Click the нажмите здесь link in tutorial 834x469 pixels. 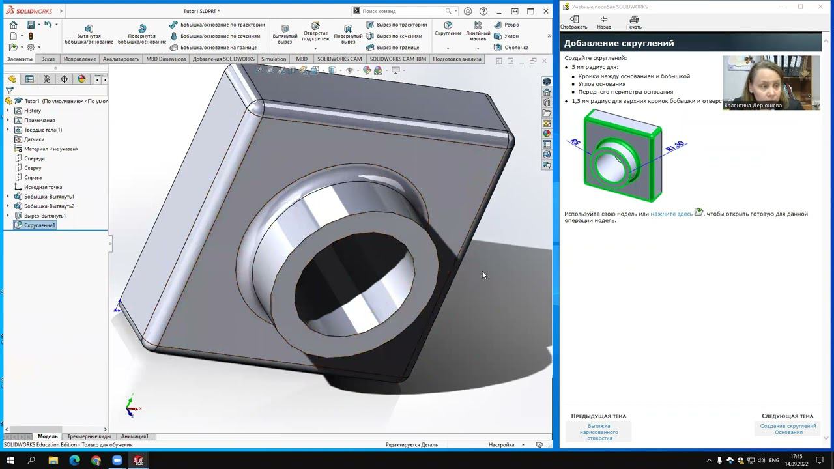point(671,214)
